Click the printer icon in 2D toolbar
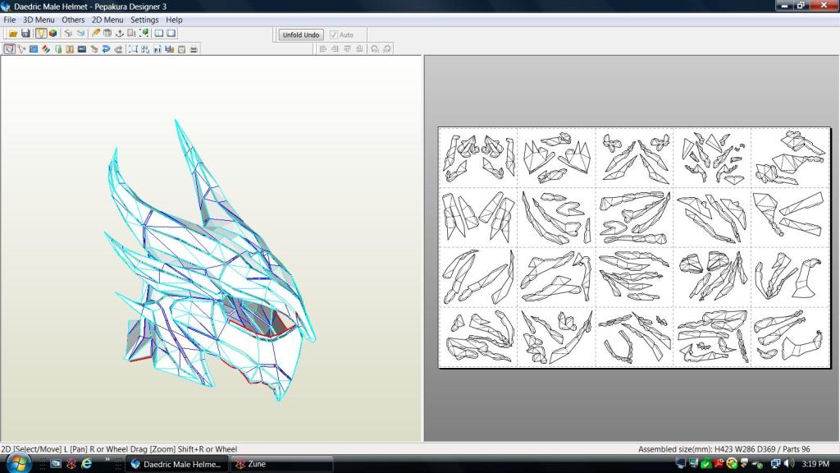Screen dimensions: 840x473 click(194, 48)
